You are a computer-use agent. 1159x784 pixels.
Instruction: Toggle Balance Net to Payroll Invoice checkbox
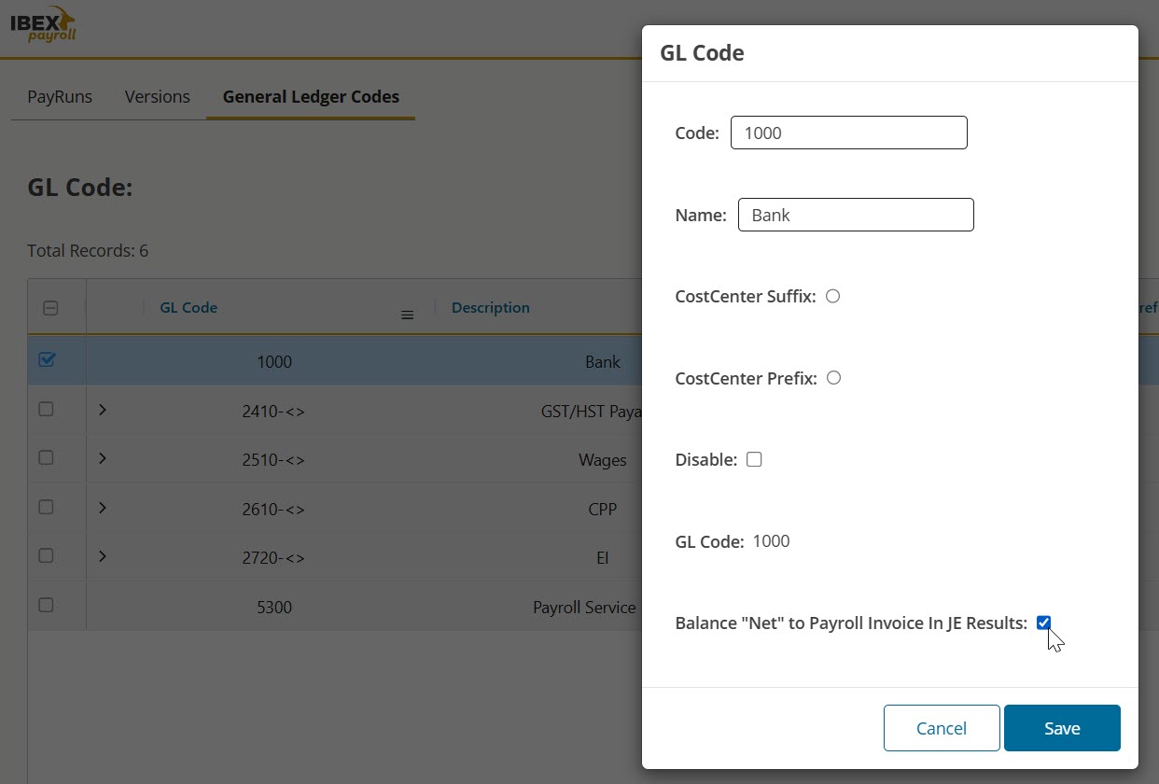coord(1043,623)
